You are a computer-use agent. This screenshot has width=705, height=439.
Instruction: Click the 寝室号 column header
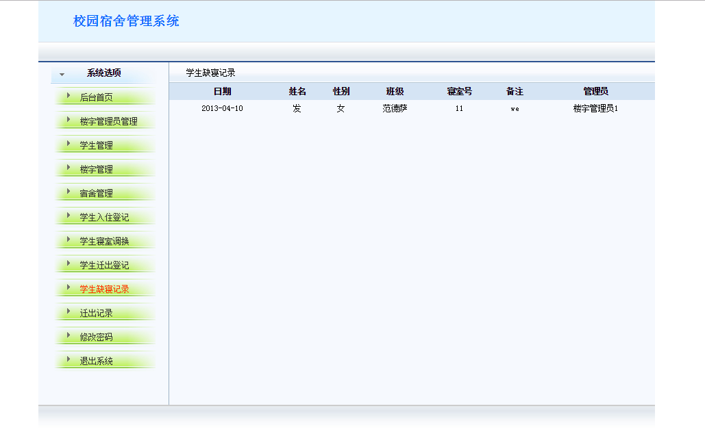(459, 91)
